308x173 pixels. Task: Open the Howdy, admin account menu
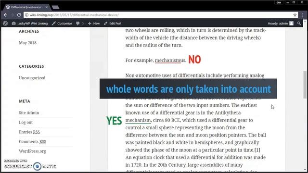281,24
